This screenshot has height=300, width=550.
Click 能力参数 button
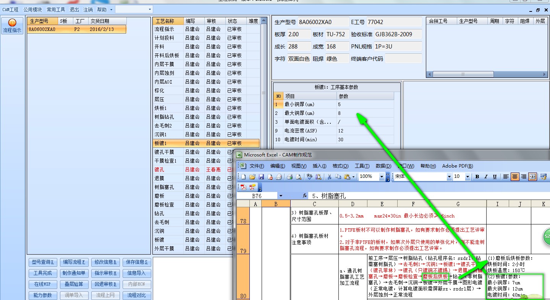point(43,295)
